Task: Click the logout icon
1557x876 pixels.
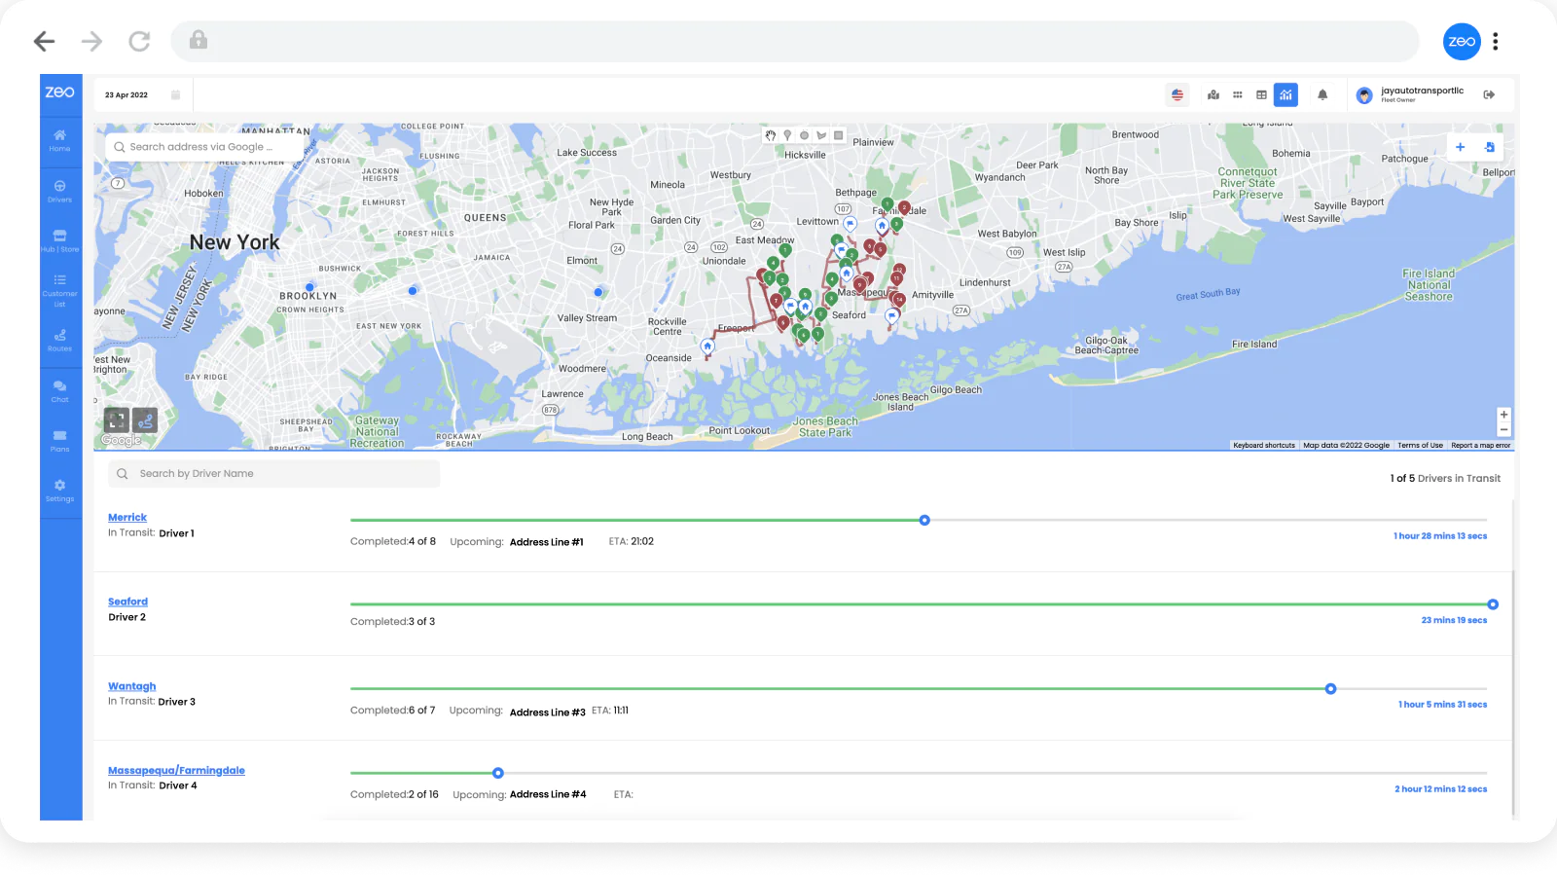Action: 1490,94
